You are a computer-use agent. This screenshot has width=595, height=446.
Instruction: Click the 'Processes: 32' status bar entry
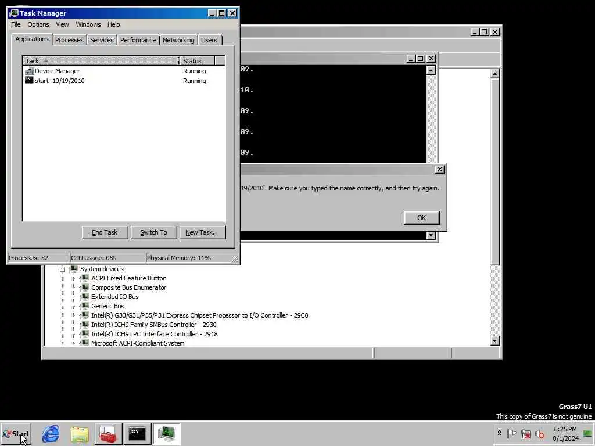[38, 258]
